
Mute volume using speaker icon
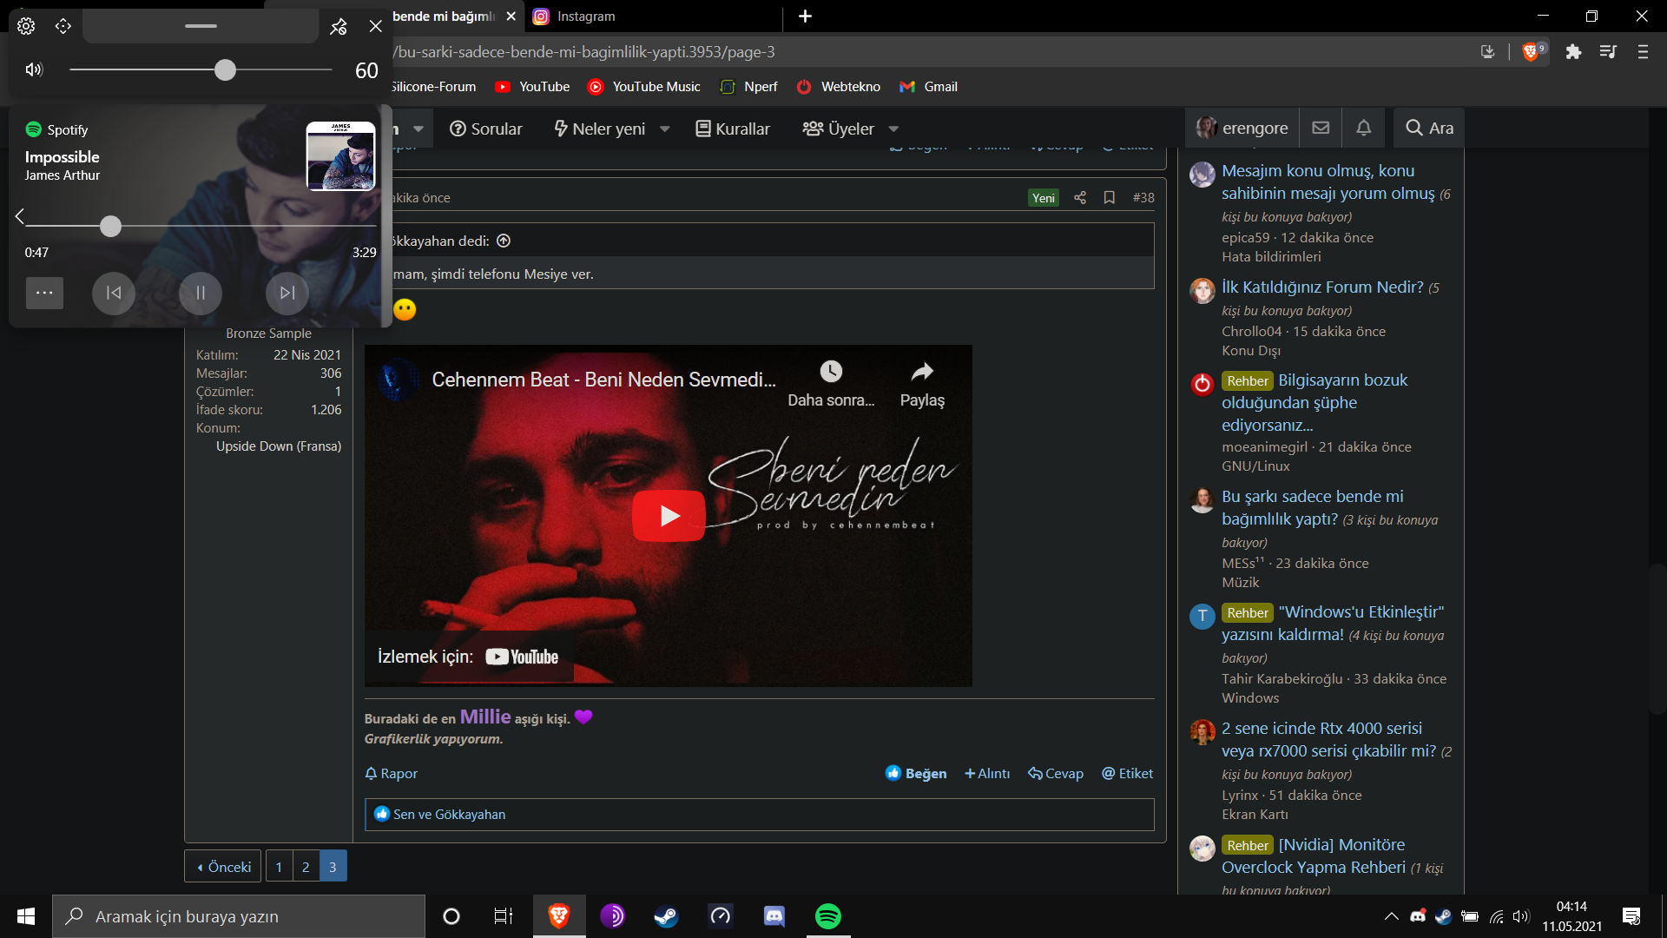pyautogui.click(x=34, y=69)
